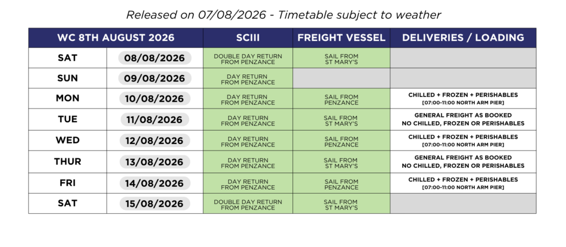This screenshot has height=247, width=566.
Task: Click the empty grey Sunday freight vessel cell
Action: point(341,78)
